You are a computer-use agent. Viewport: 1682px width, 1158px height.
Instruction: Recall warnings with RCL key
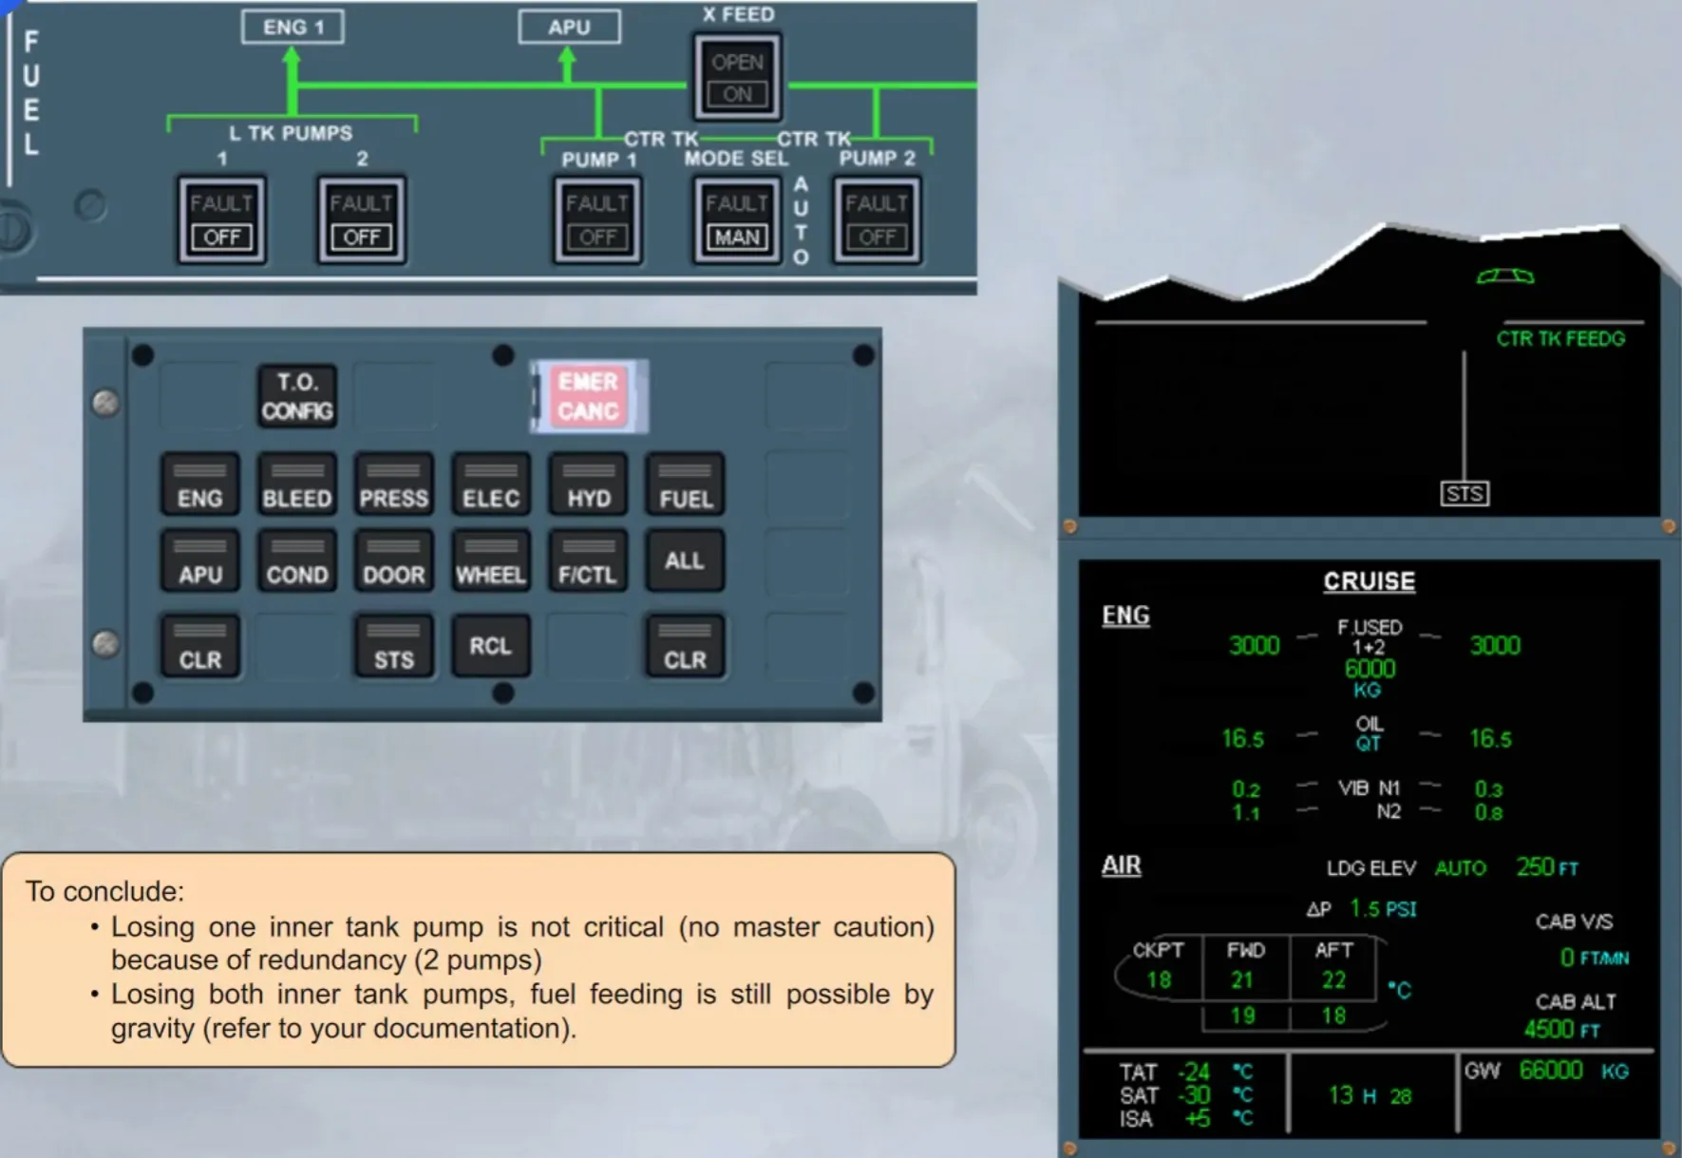point(491,647)
